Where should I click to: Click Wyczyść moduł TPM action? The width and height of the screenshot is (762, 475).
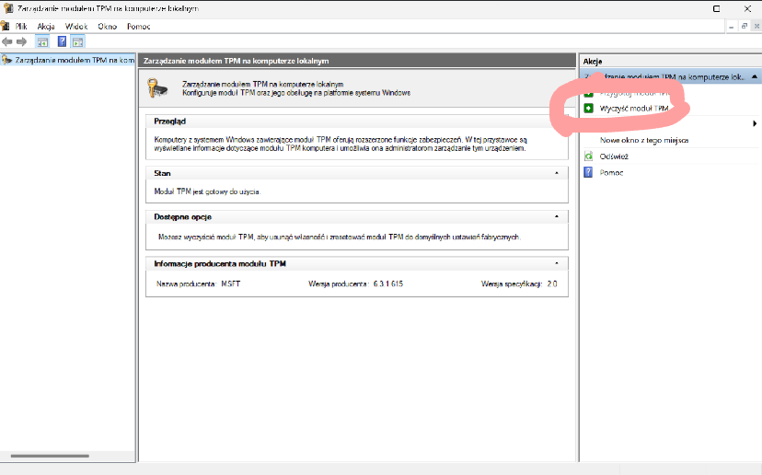634,108
